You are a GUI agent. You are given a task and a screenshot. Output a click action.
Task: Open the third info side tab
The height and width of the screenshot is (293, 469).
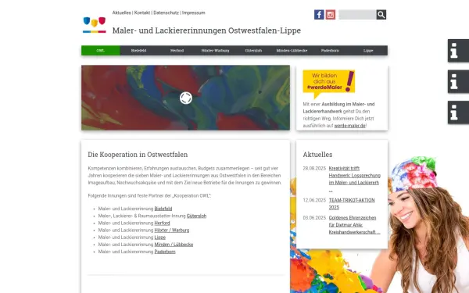[458, 113]
